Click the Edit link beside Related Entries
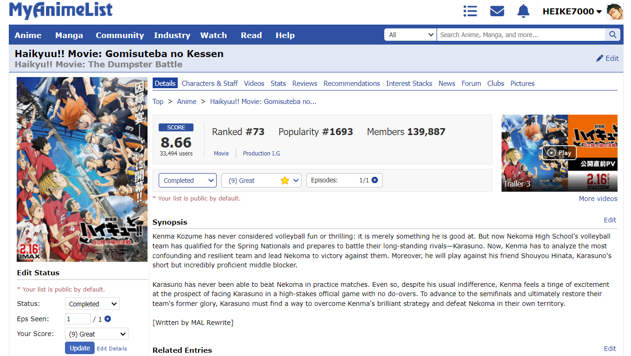Image resolution: width=631 pixels, height=356 pixels. click(x=610, y=349)
